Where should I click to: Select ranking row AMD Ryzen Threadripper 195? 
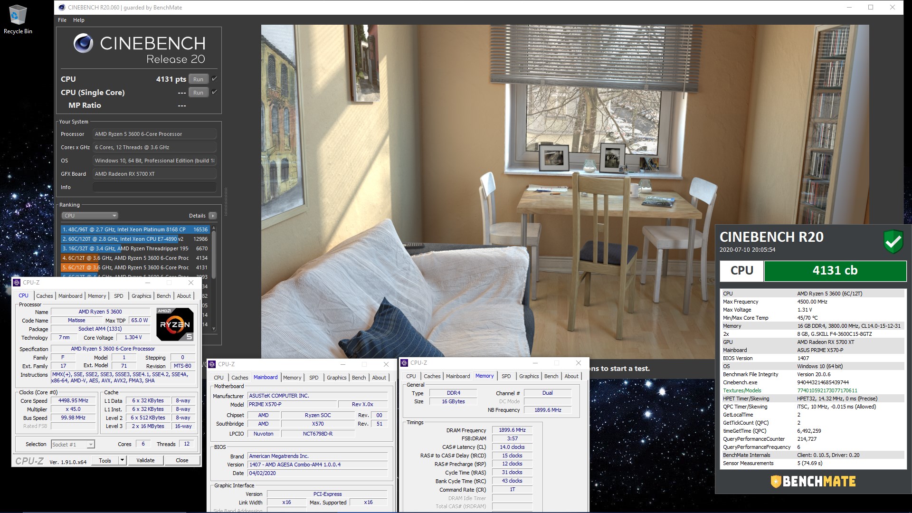(135, 248)
